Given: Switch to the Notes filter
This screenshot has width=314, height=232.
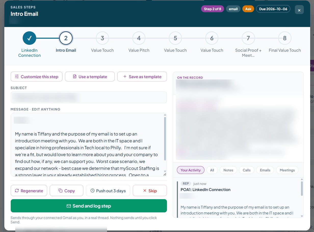Looking at the screenshot, I should coord(228,170).
